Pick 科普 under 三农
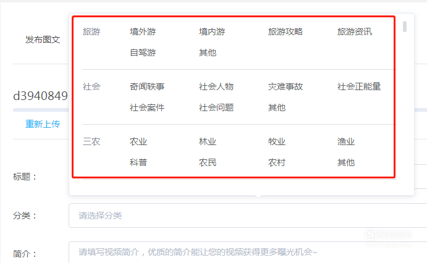The height and width of the screenshot is (263, 427). pyautogui.click(x=138, y=162)
